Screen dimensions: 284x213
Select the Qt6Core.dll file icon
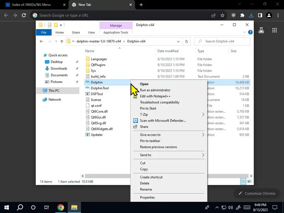coord(88,111)
